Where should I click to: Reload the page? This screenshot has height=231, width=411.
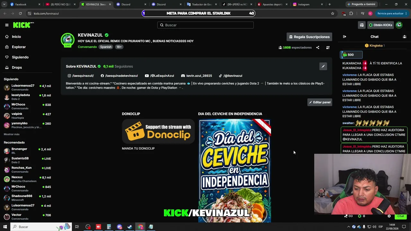point(20,13)
